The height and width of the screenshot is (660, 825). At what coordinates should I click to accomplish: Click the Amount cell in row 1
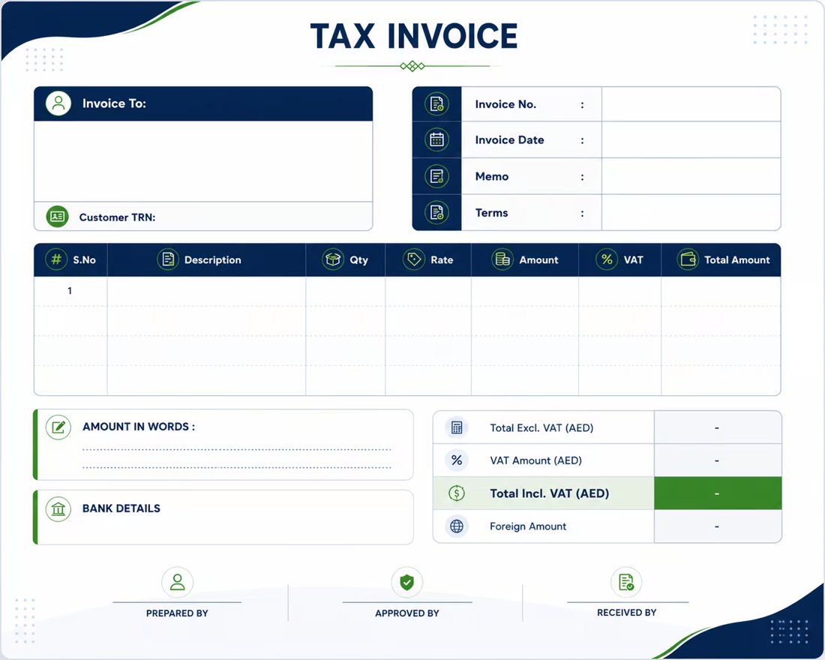(x=525, y=291)
